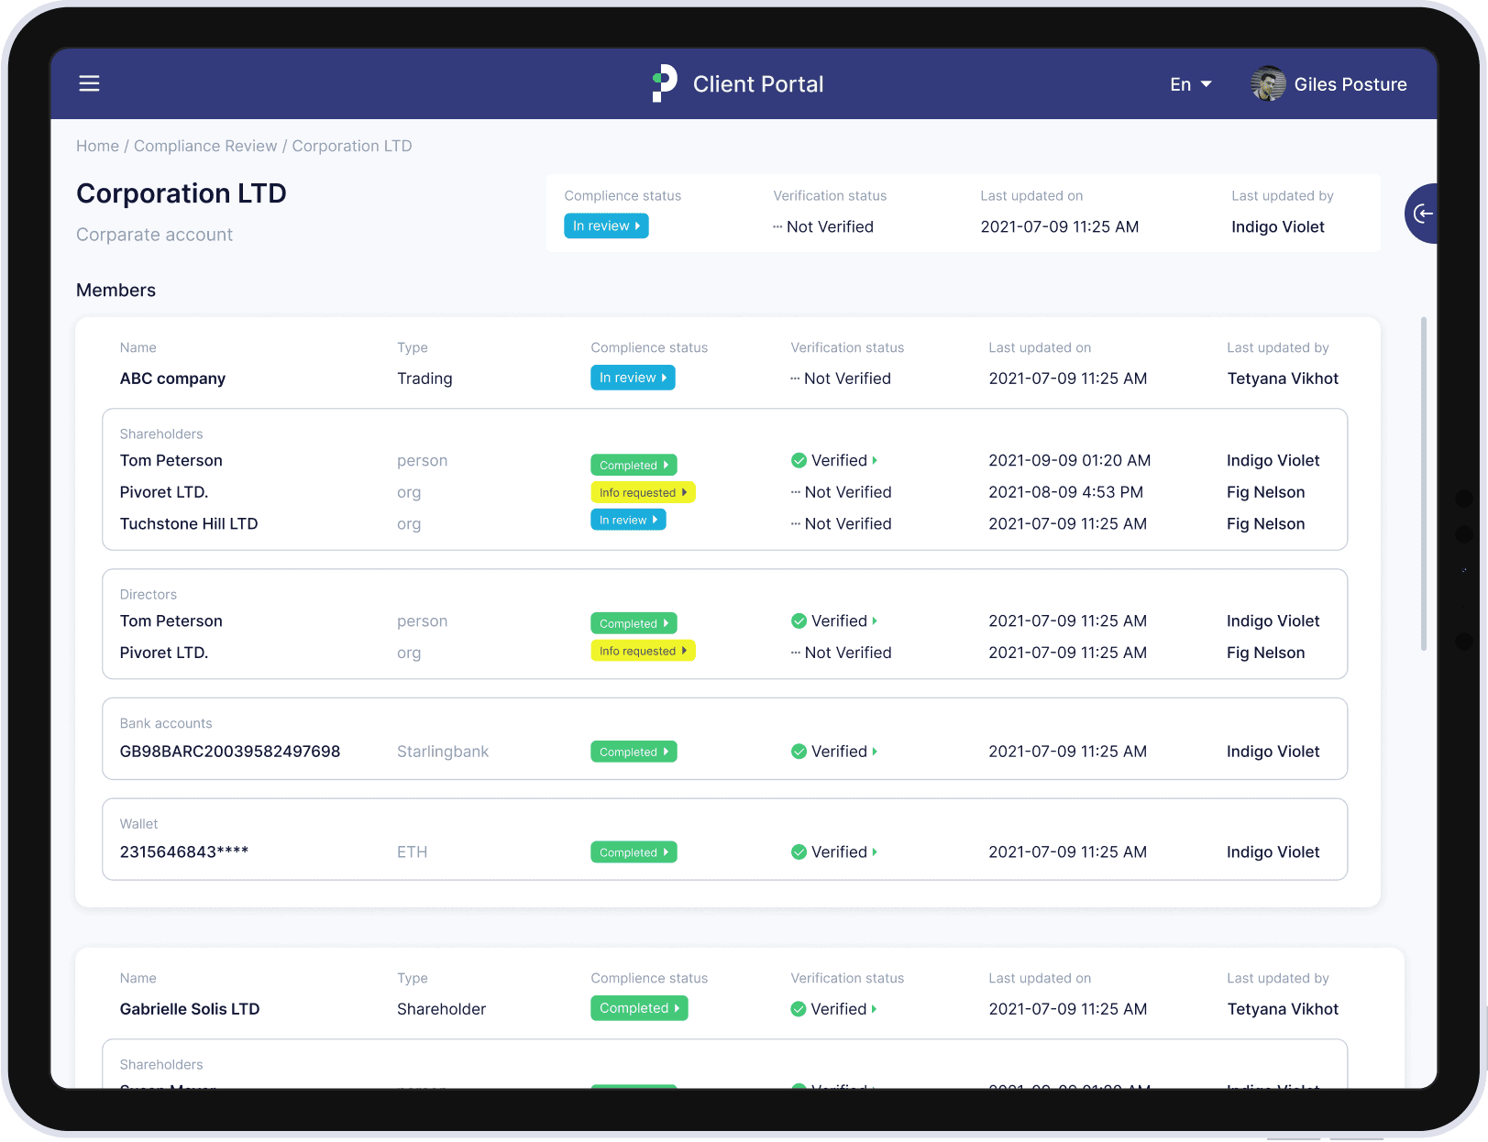Open Giles Posture's profile avatar
Viewport: 1488px width, 1142px height.
tap(1267, 83)
